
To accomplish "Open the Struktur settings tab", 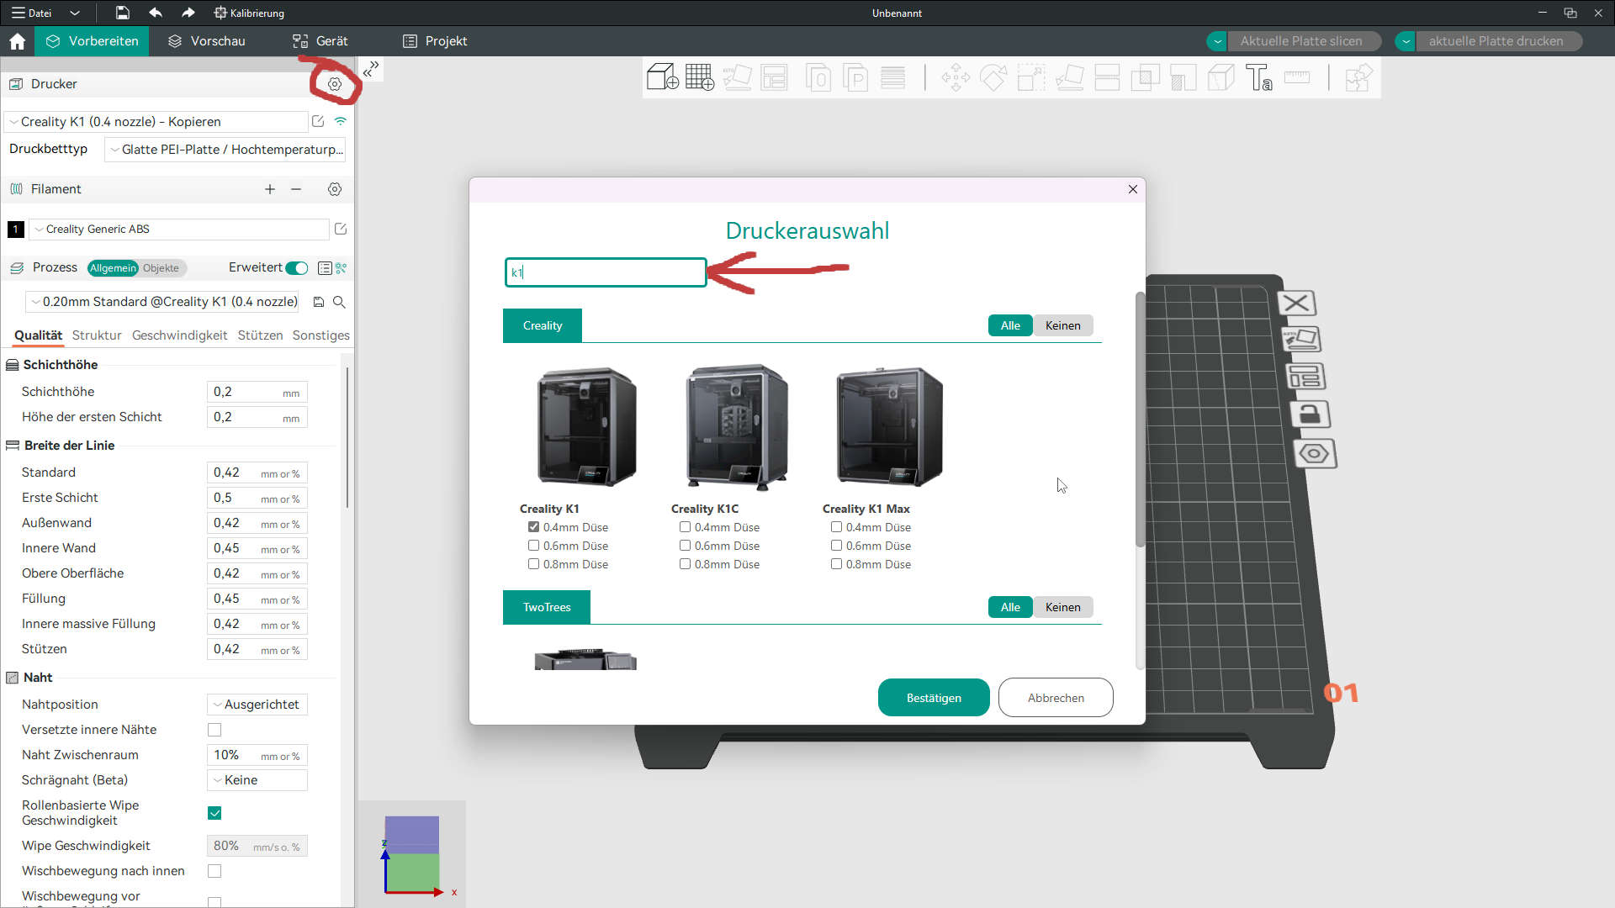I will 97,335.
